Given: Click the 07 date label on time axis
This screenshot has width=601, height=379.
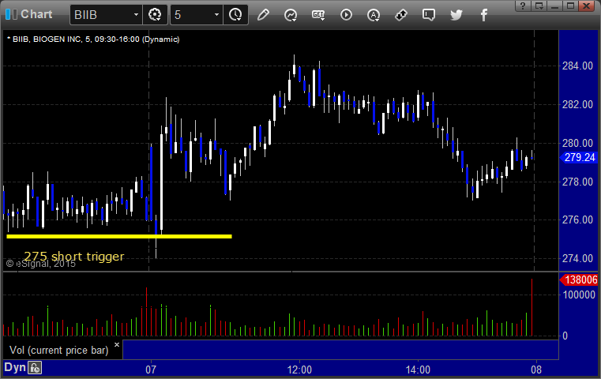Looking at the screenshot, I should (x=151, y=370).
